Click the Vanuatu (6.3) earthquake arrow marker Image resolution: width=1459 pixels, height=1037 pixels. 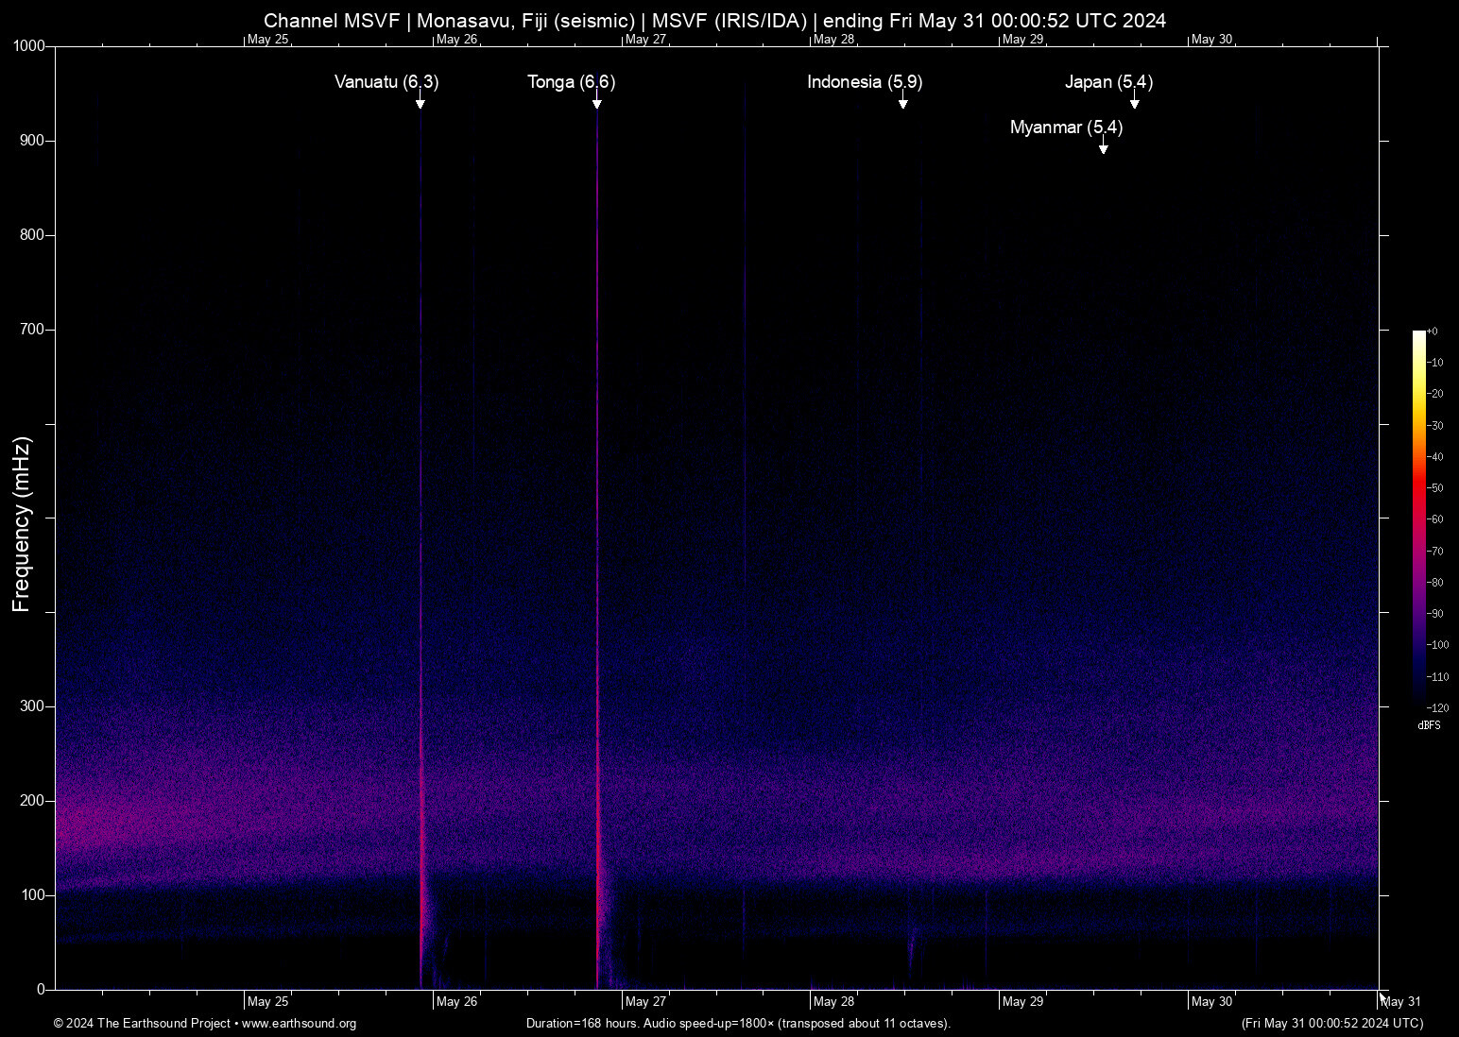(421, 107)
